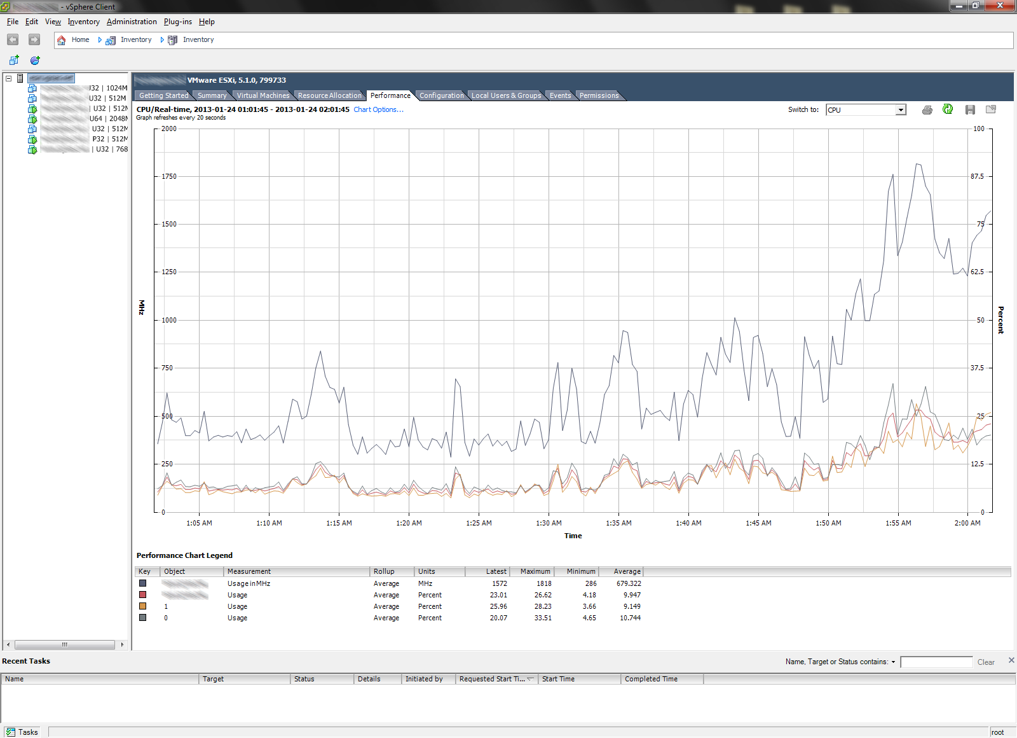Navigate back with the left arrow button
The image size is (1017, 738).
click(13, 39)
